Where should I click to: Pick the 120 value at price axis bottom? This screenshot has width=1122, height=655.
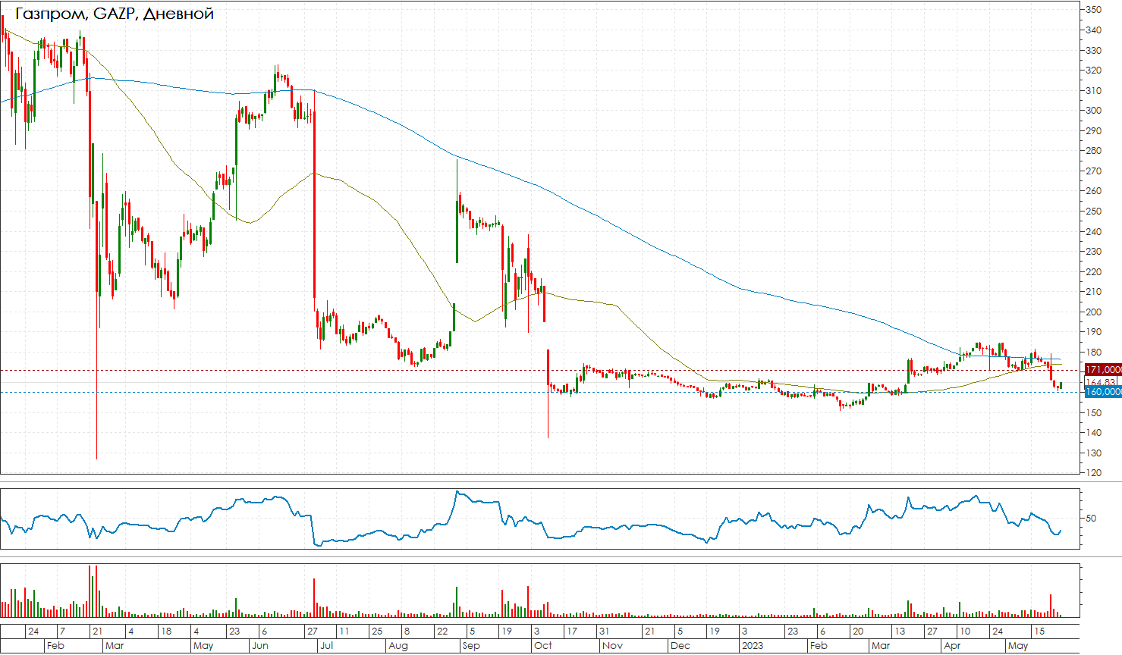[x=1094, y=473]
